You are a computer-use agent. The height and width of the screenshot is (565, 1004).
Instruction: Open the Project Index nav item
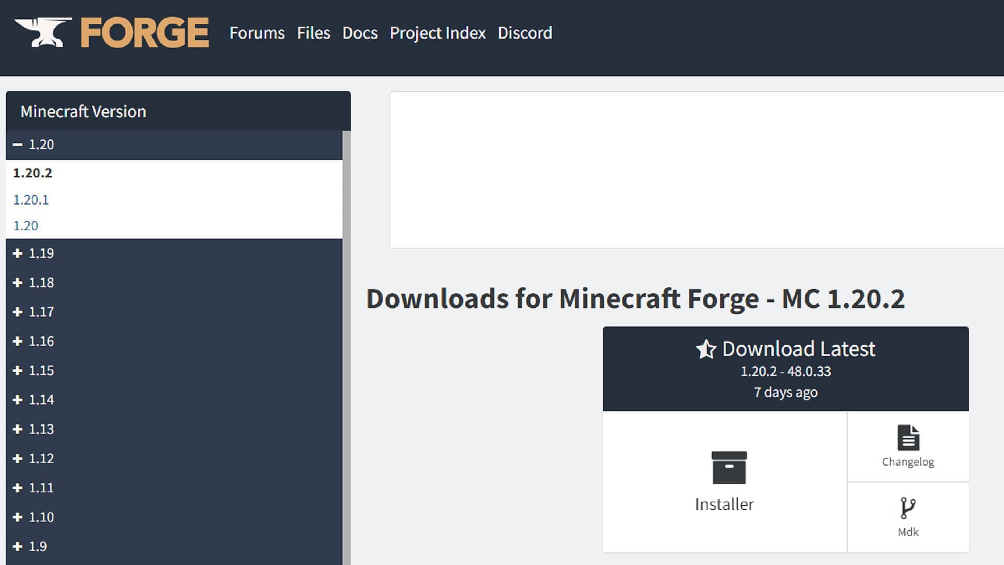pyautogui.click(x=438, y=33)
